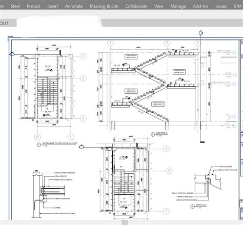Switch to the Precast ribbon tab
The image size is (243, 225).
33,6
